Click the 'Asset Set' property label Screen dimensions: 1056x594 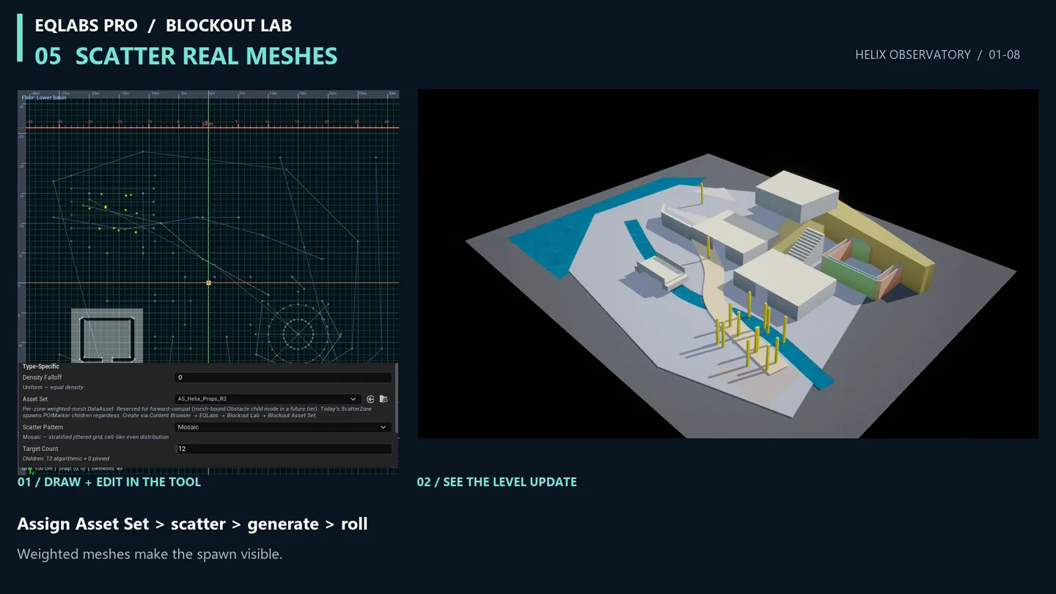point(35,399)
